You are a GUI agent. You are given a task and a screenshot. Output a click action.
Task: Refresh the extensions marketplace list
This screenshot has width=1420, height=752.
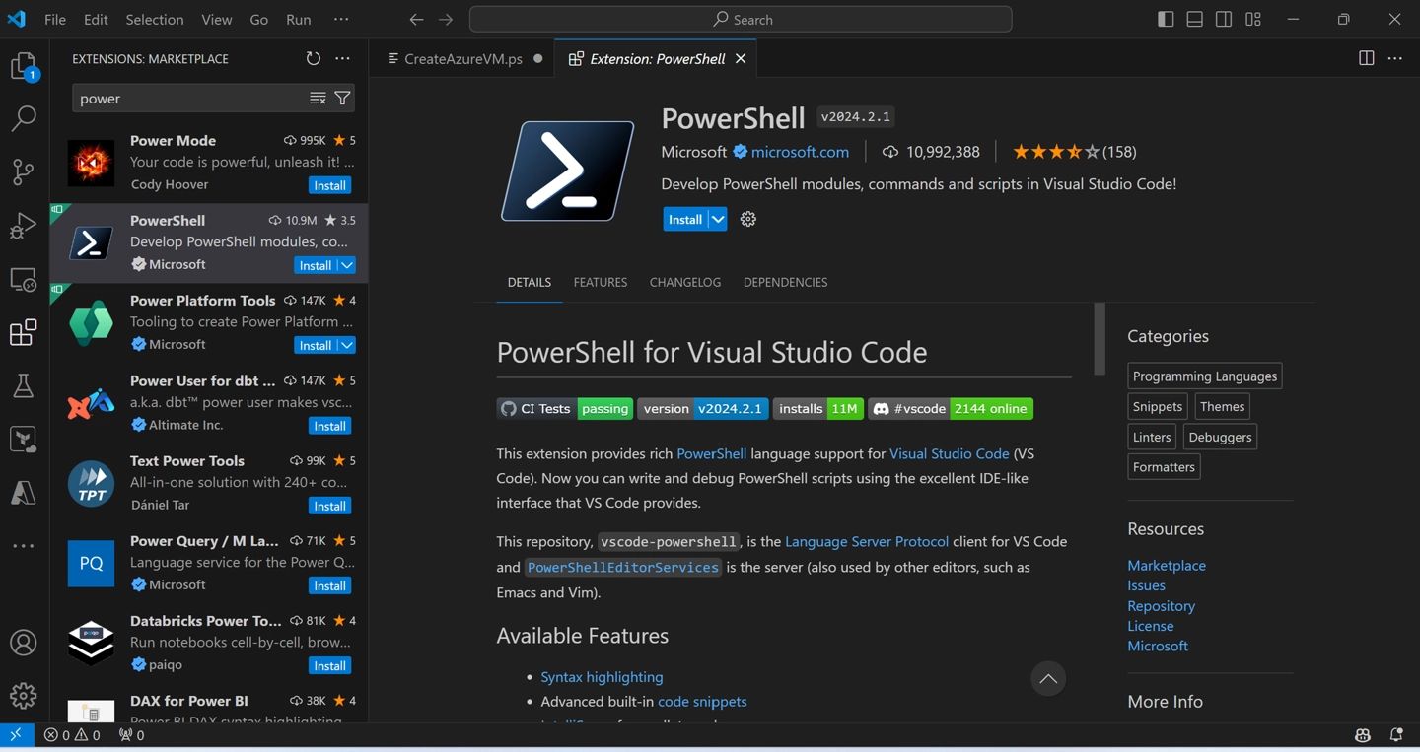(314, 59)
